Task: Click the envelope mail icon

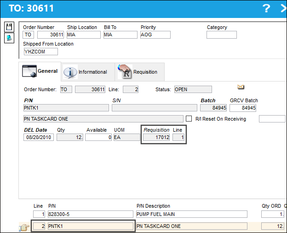Action: [x=241, y=87]
